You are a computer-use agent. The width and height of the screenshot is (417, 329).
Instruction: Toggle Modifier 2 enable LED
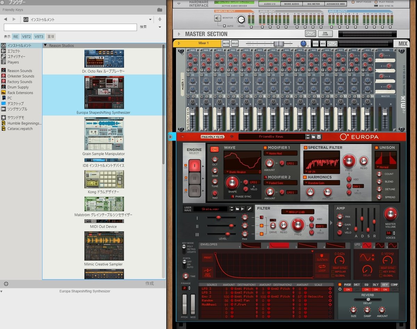265,177
